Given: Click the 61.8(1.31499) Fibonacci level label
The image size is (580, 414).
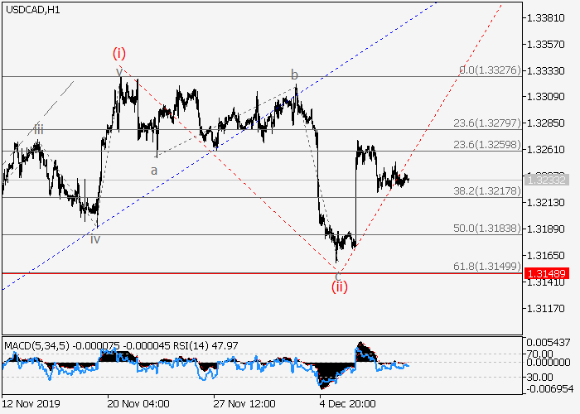Looking at the screenshot, I should coord(486,266).
